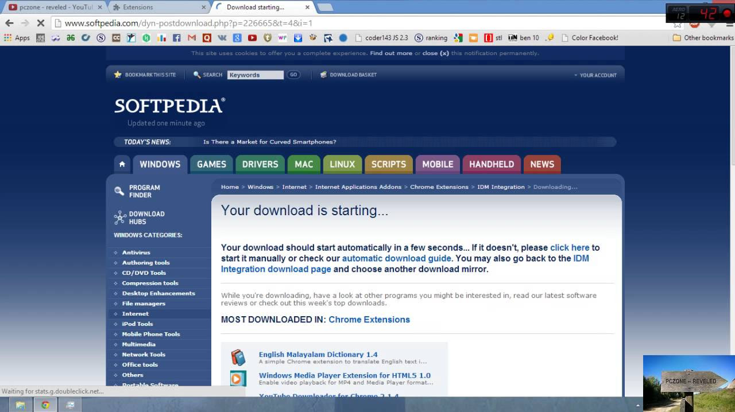735x412 pixels.
Task: Stop the page from loading
Action: point(40,23)
